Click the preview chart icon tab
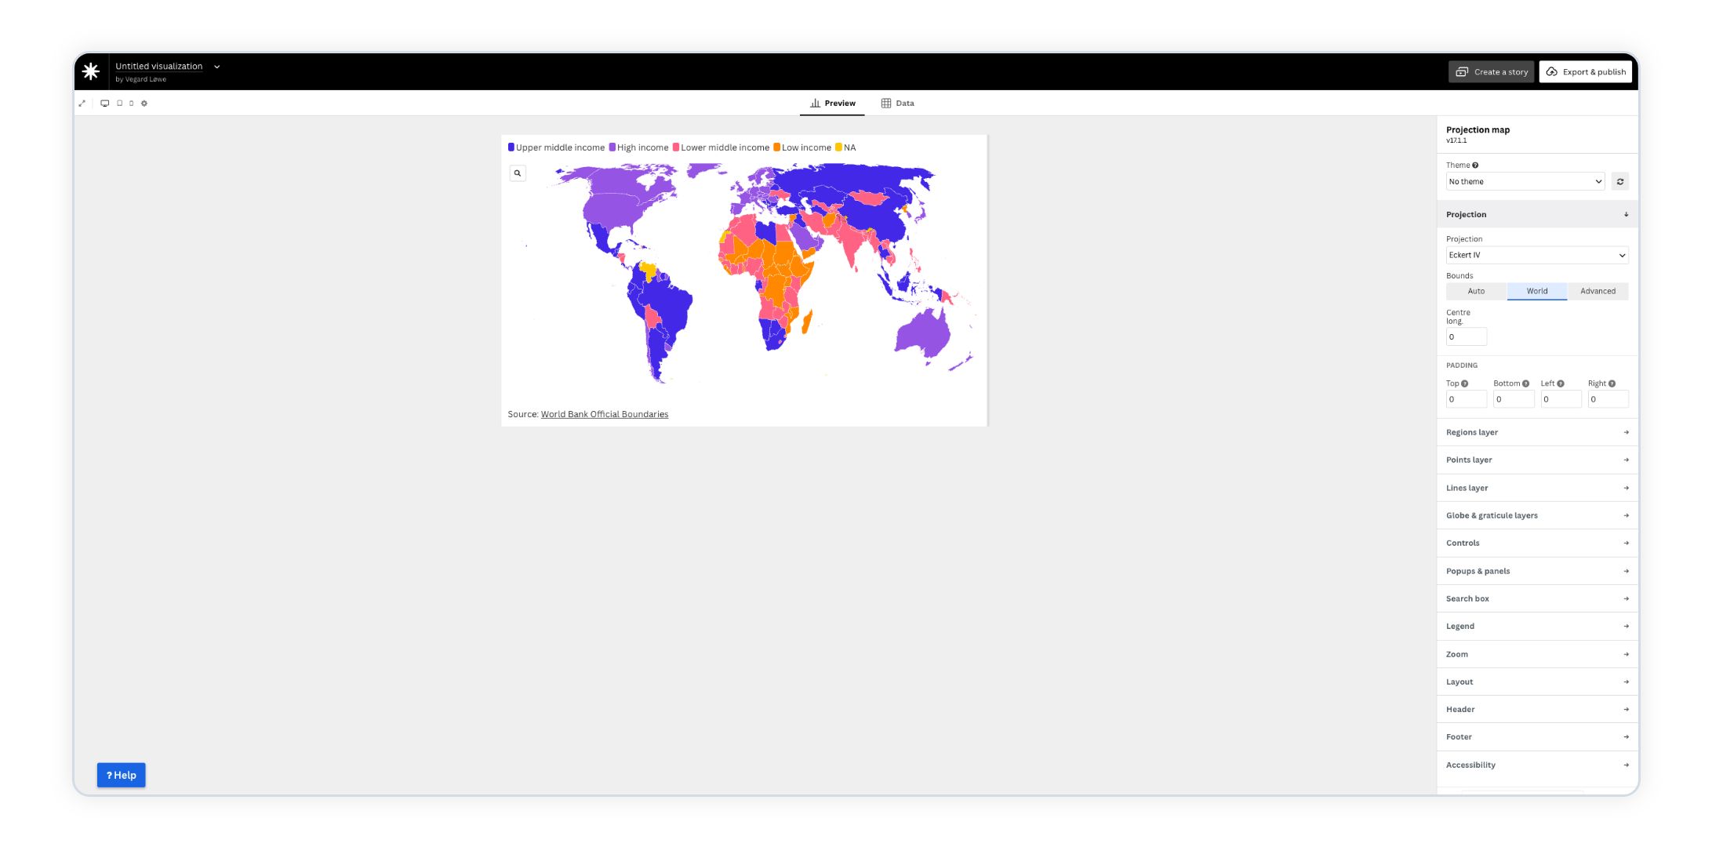1712x847 pixels. [813, 103]
